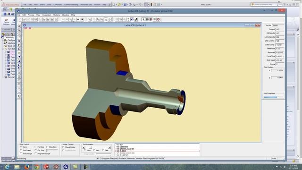Tick the Step Size checkbox

47,147
